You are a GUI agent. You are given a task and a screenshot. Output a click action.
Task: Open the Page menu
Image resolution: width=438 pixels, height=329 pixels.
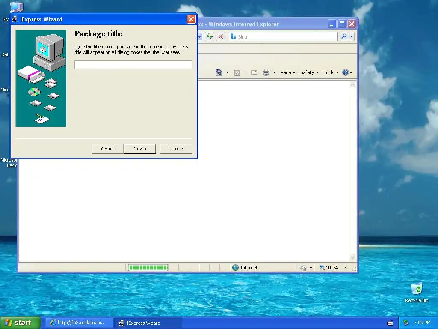click(x=288, y=72)
